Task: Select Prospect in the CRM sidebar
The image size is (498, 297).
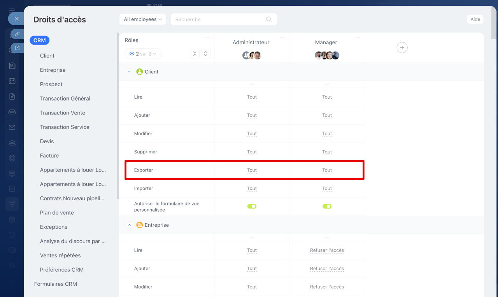Action: 51,84
